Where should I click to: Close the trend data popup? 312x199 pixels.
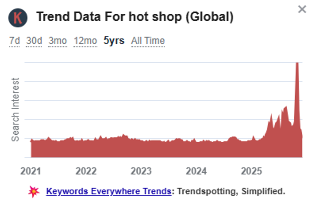pos(302,9)
